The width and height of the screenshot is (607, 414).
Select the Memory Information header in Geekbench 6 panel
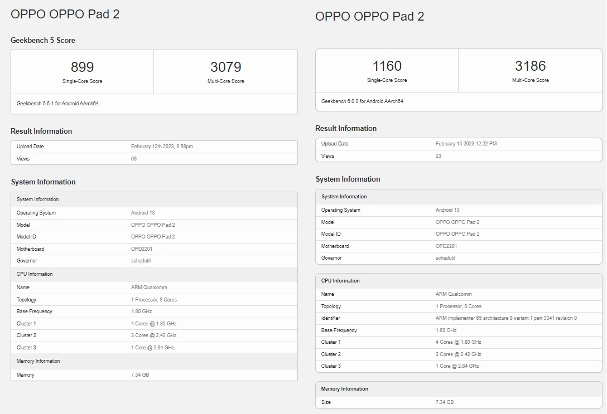coord(345,389)
